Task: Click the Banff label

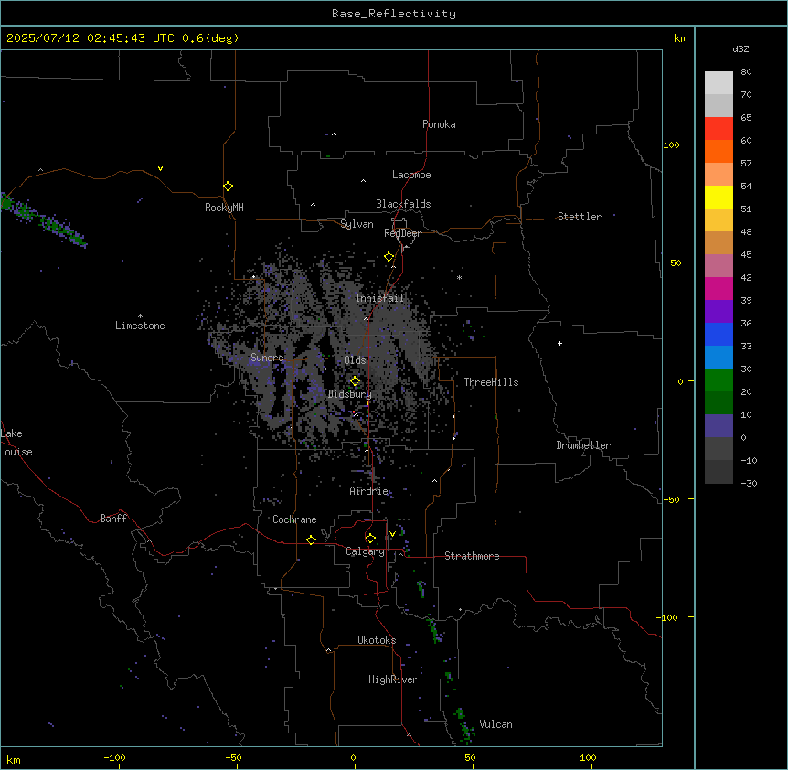Action: click(113, 519)
